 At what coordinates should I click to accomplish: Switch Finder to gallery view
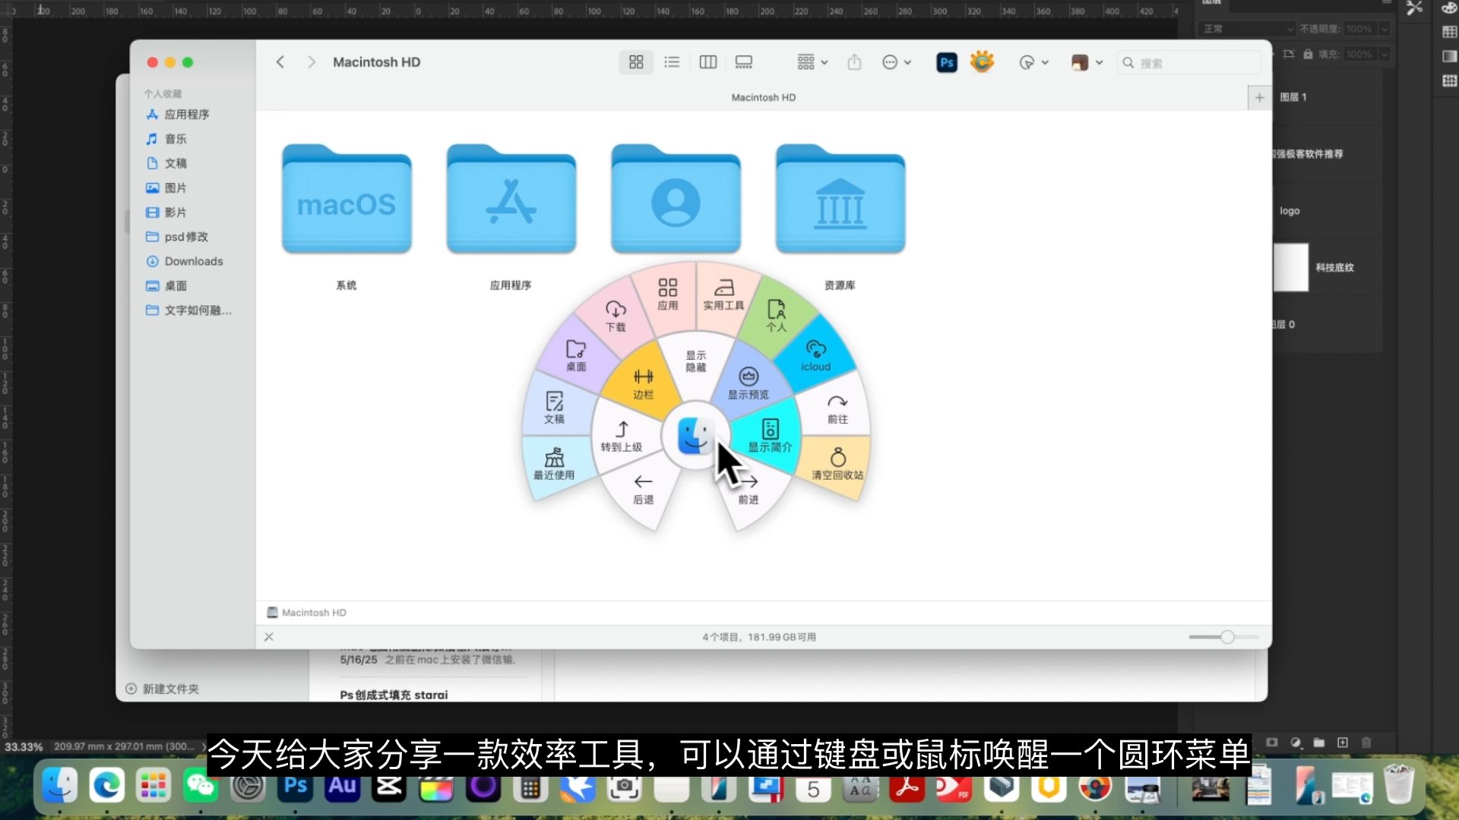[744, 62]
